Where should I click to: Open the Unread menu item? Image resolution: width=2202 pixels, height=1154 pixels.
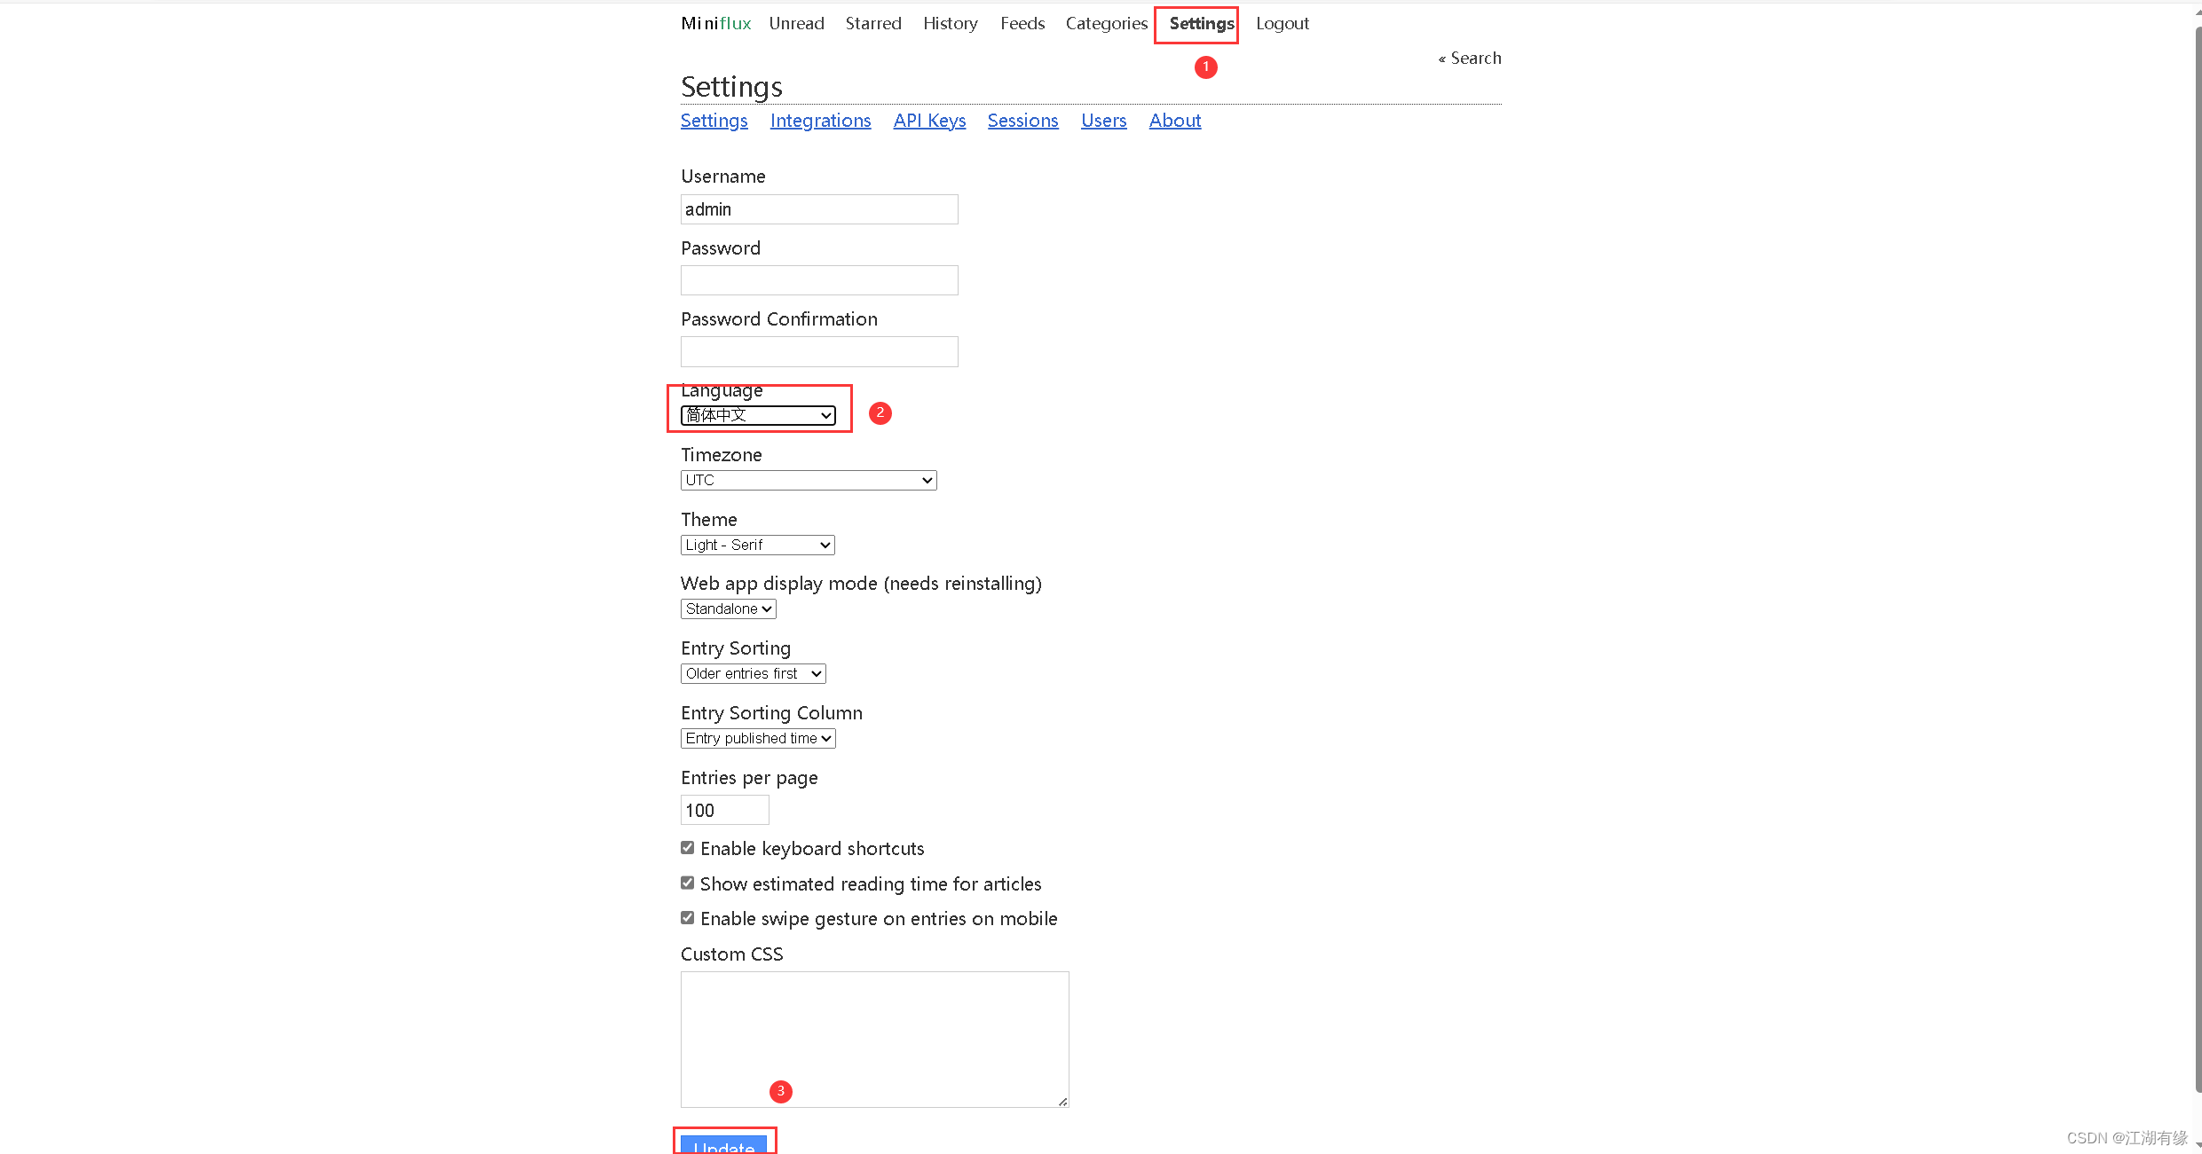(x=796, y=24)
